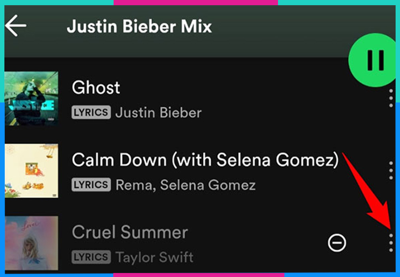This screenshot has height=277, width=400.
Task: Open more options for Calm Down
Action: coord(391,171)
